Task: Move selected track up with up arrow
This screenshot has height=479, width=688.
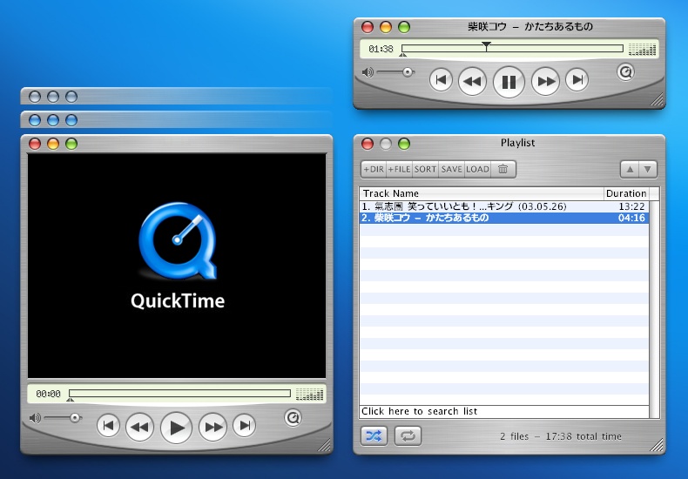Action: click(630, 169)
